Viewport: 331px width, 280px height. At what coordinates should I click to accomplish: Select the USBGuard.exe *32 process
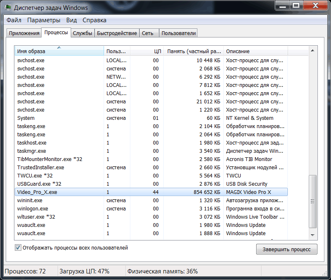click(151, 184)
